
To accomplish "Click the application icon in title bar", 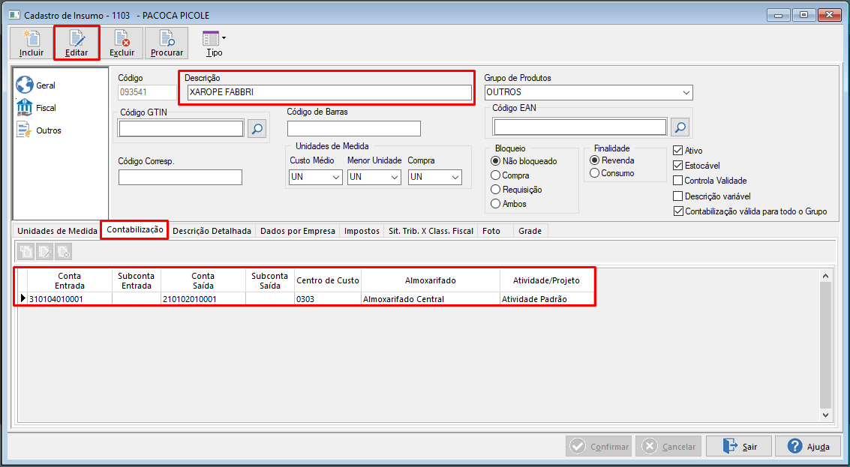I will 14,15.
